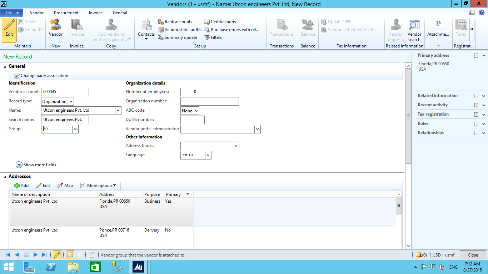Open the Taxes registration button
Viewport: 488px width, 274px height.
click(461, 28)
